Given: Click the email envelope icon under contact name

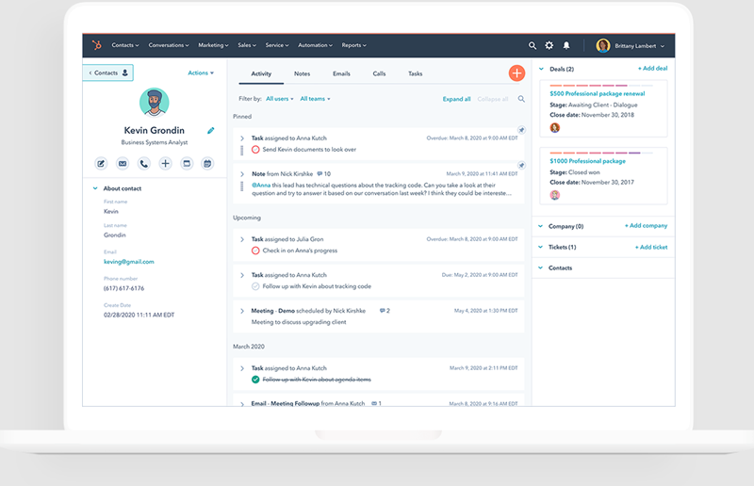Looking at the screenshot, I should [123, 164].
